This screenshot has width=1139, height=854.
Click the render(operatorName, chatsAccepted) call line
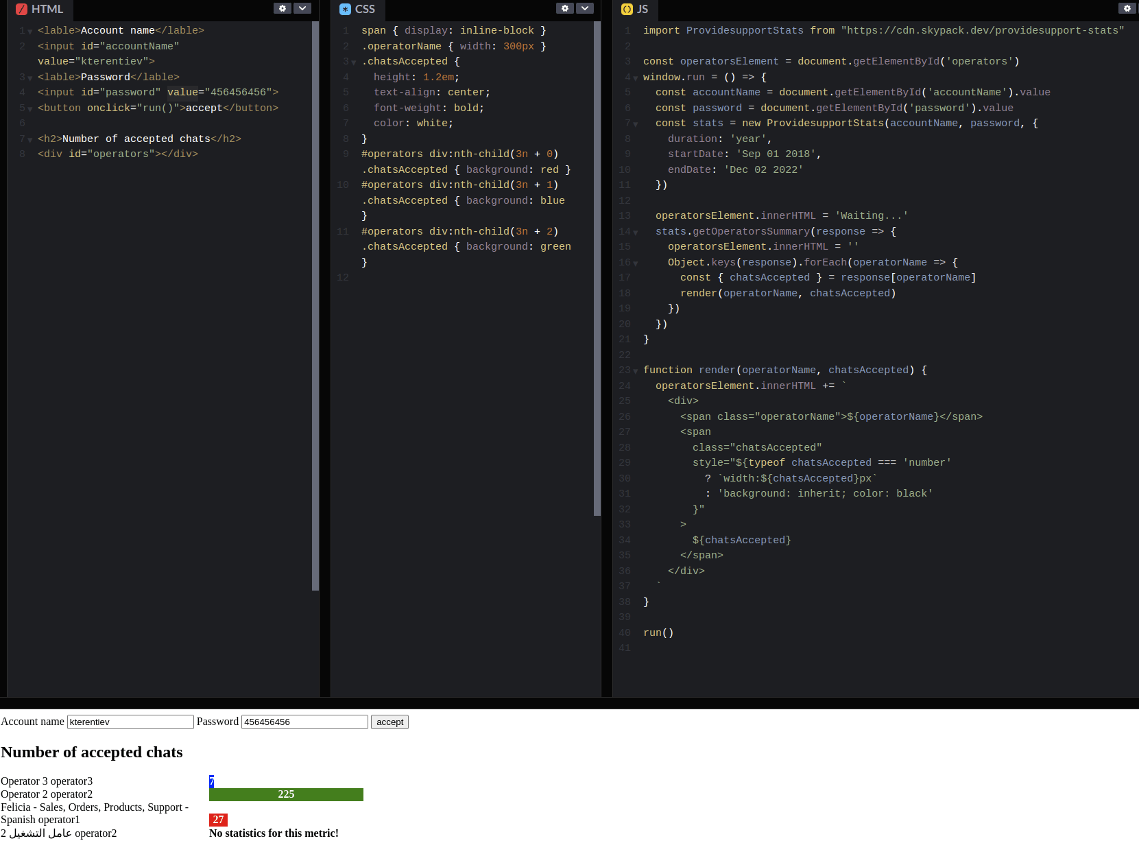tap(788, 293)
